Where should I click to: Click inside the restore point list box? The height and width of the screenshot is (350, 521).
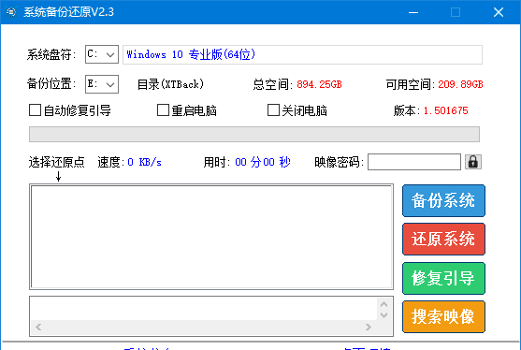(x=211, y=237)
